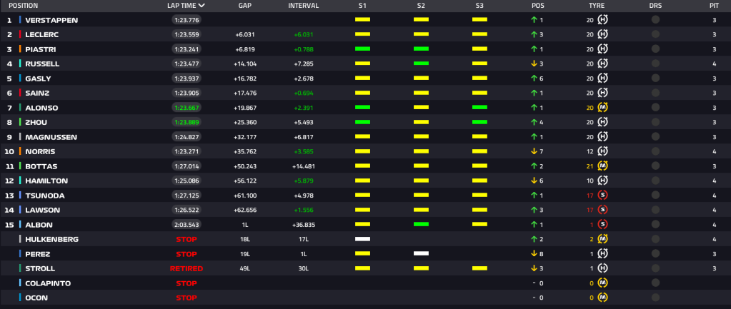Click the medium tyre icon in Alonso's row
The height and width of the screenshot is (309, 731).
(602, 108)
